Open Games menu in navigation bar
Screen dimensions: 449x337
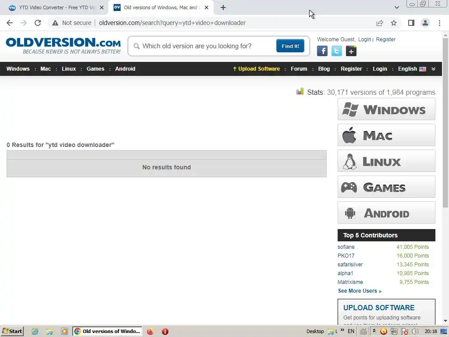point(95,69)
